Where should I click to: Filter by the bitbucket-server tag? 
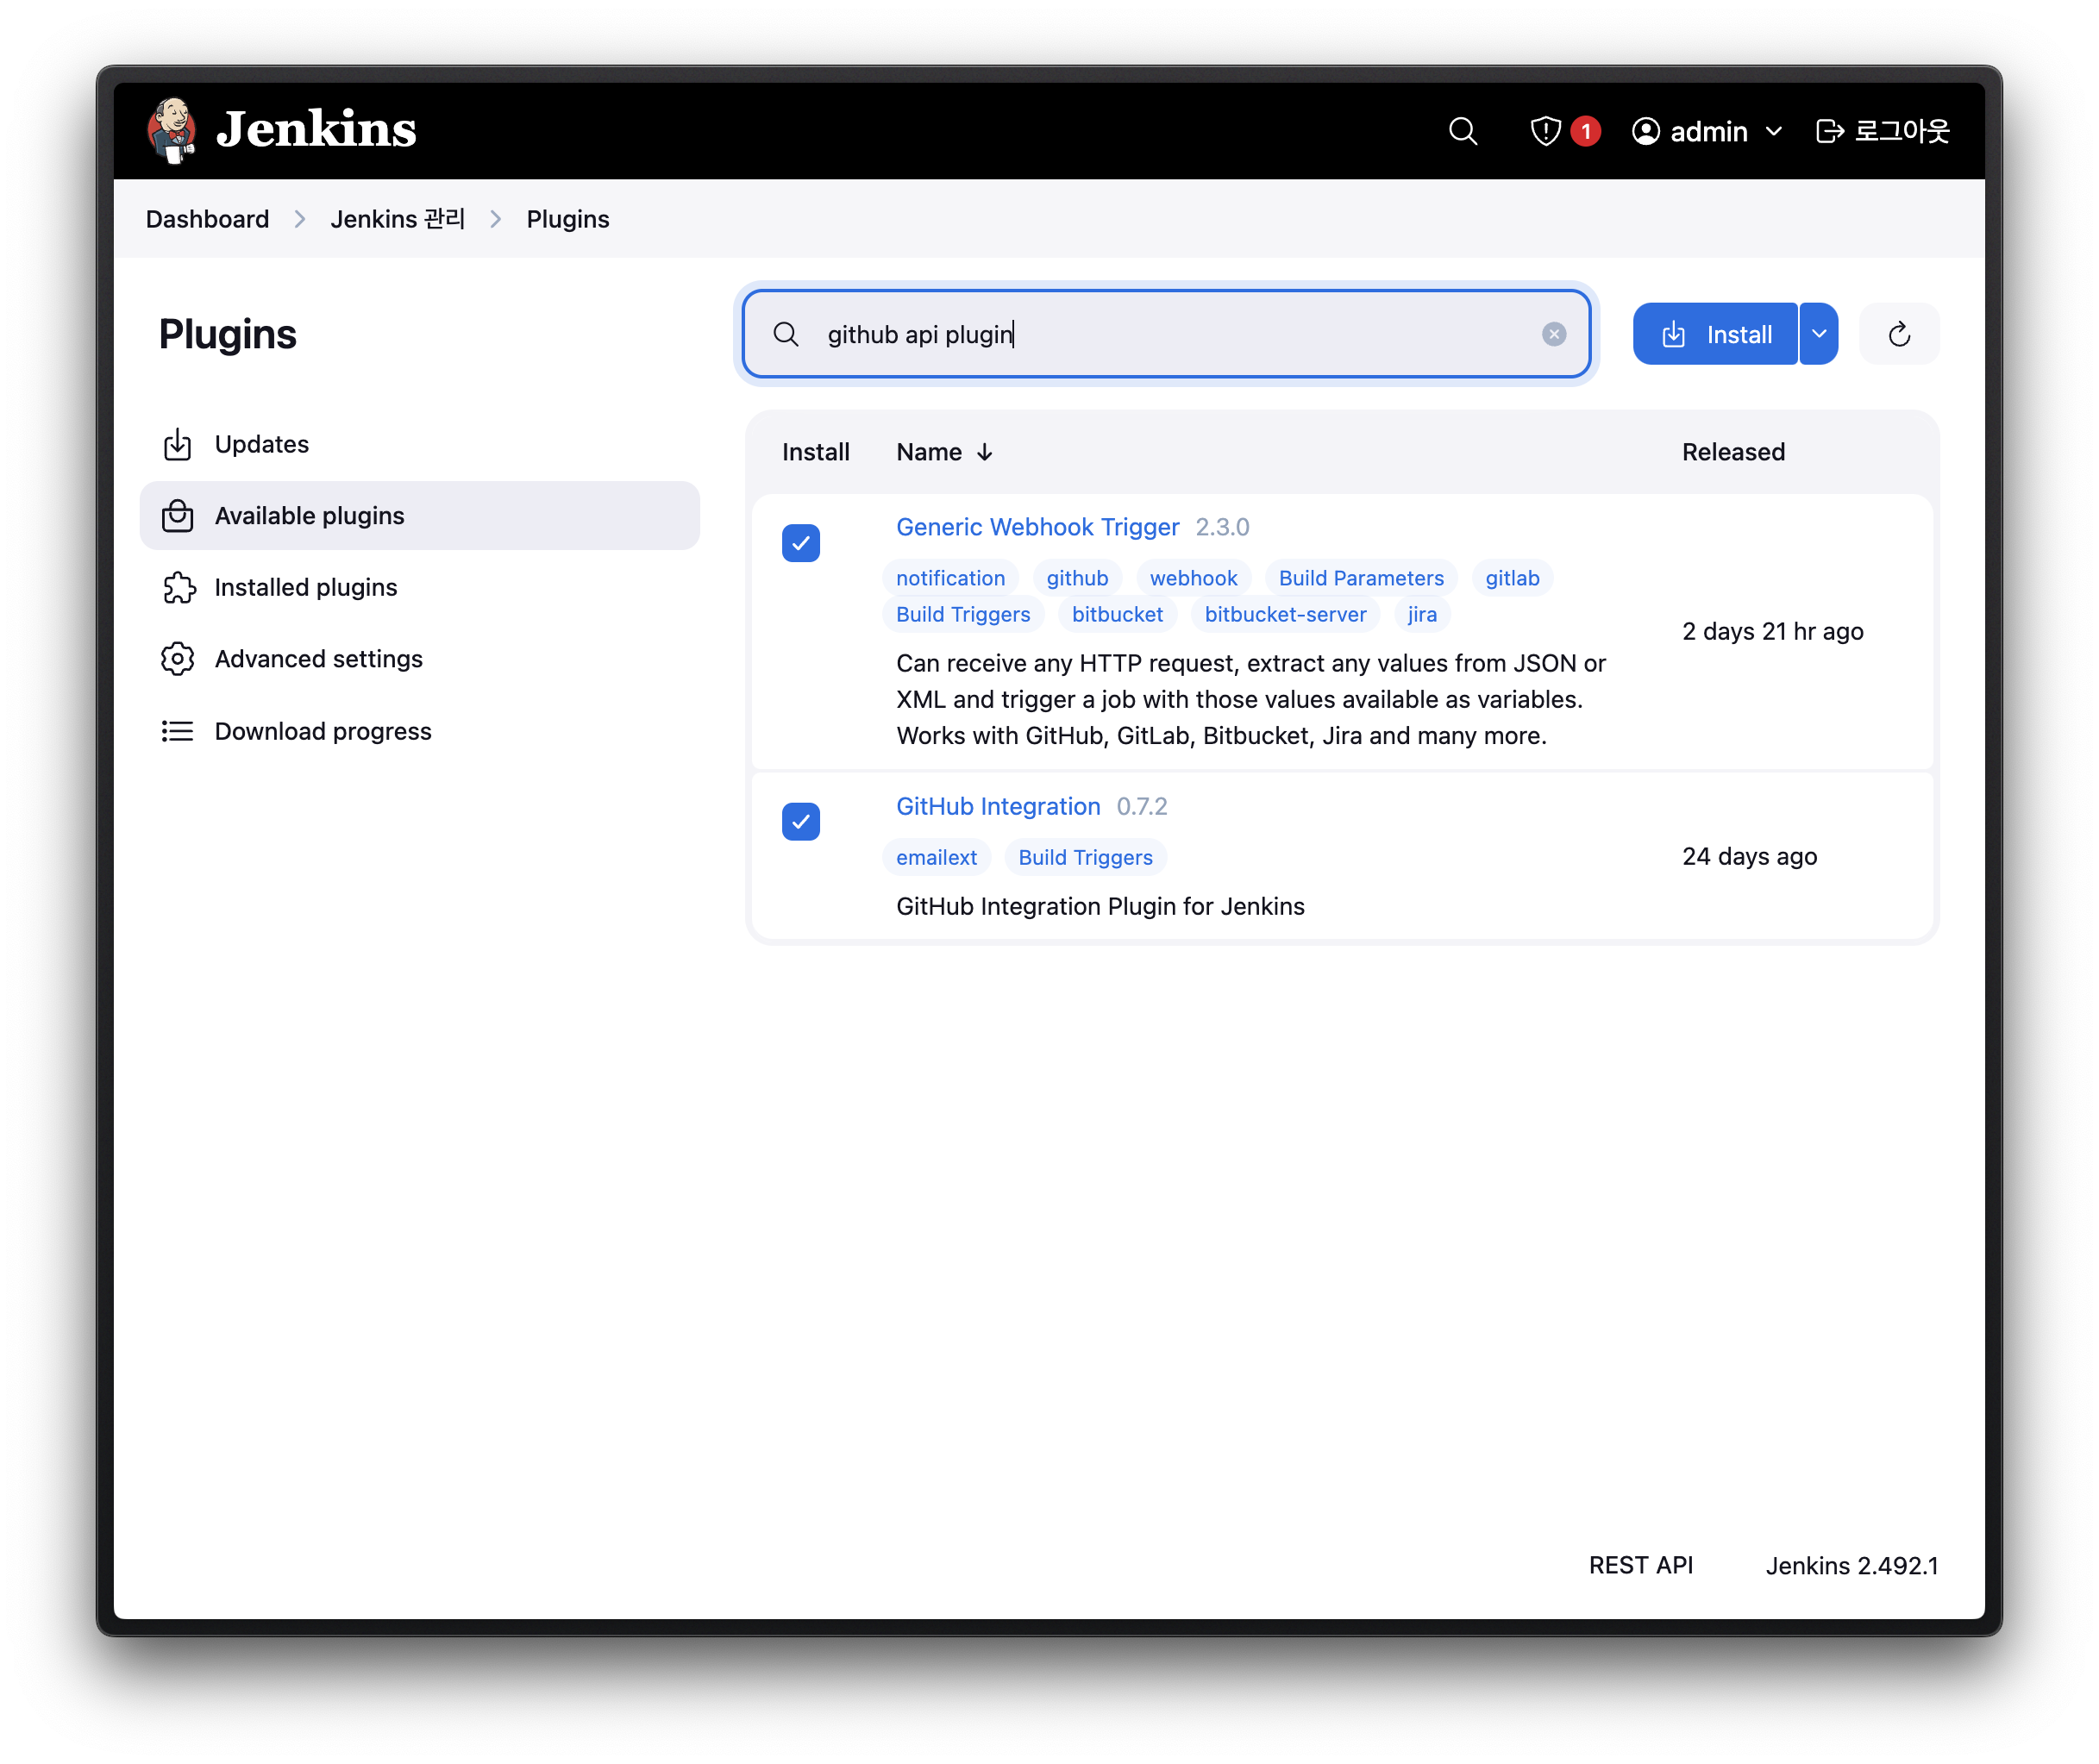[1285, 614]
